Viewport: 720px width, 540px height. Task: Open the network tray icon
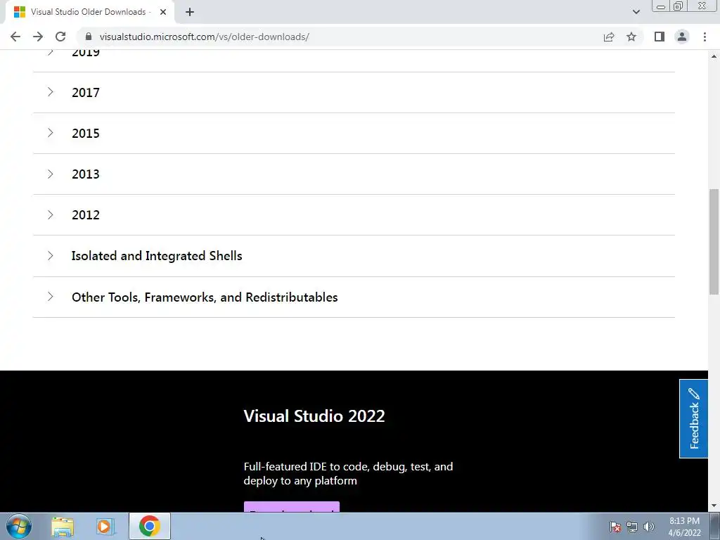(632, 527)
